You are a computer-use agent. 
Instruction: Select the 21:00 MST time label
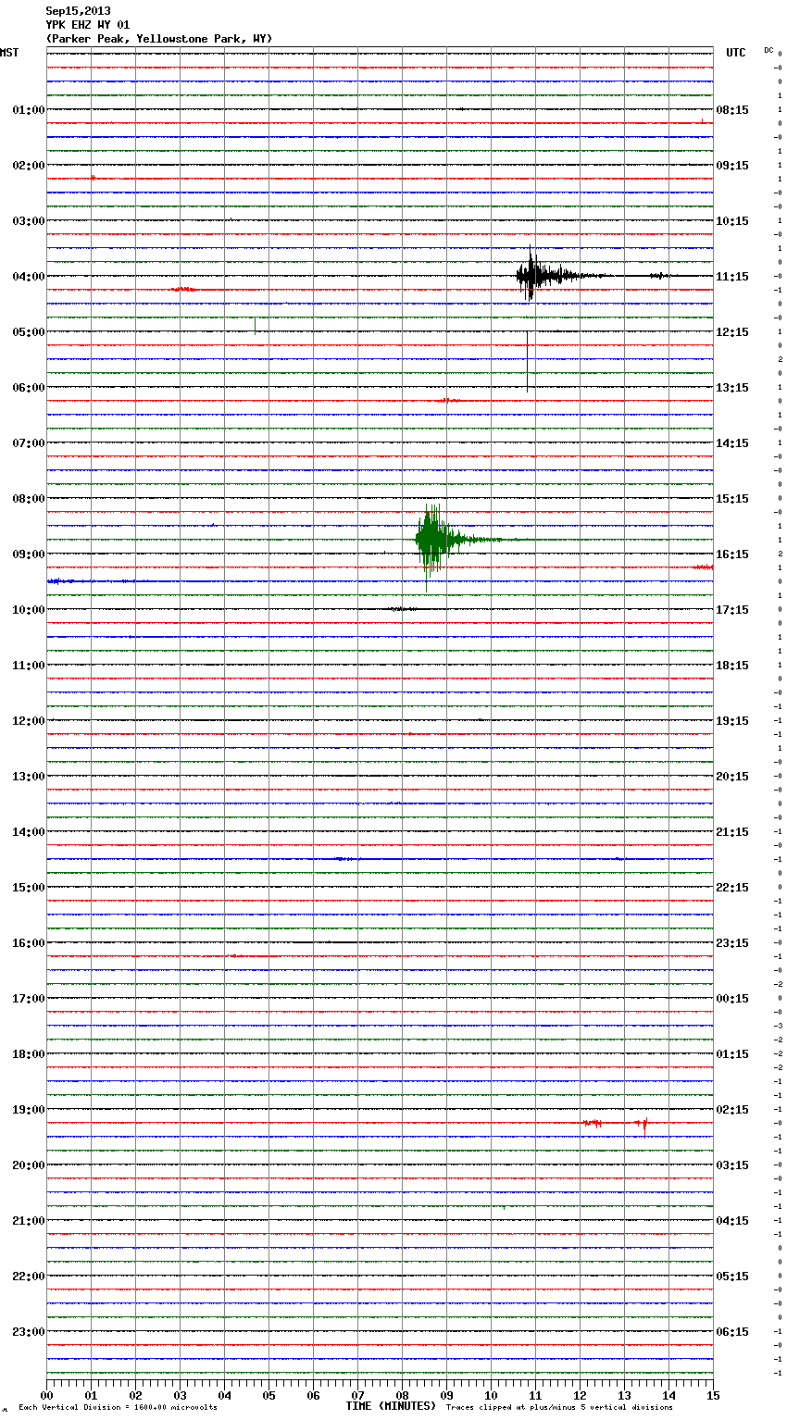(x=29, y=1221)
